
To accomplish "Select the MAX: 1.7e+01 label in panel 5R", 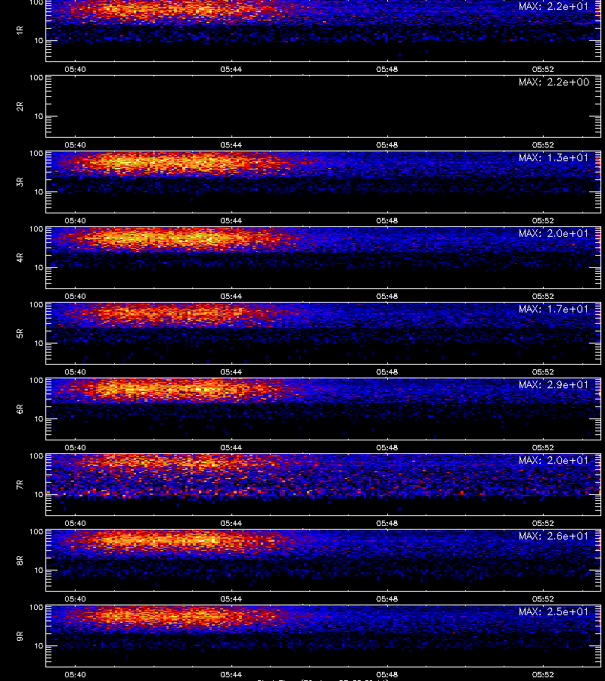I will click(554, 309).
